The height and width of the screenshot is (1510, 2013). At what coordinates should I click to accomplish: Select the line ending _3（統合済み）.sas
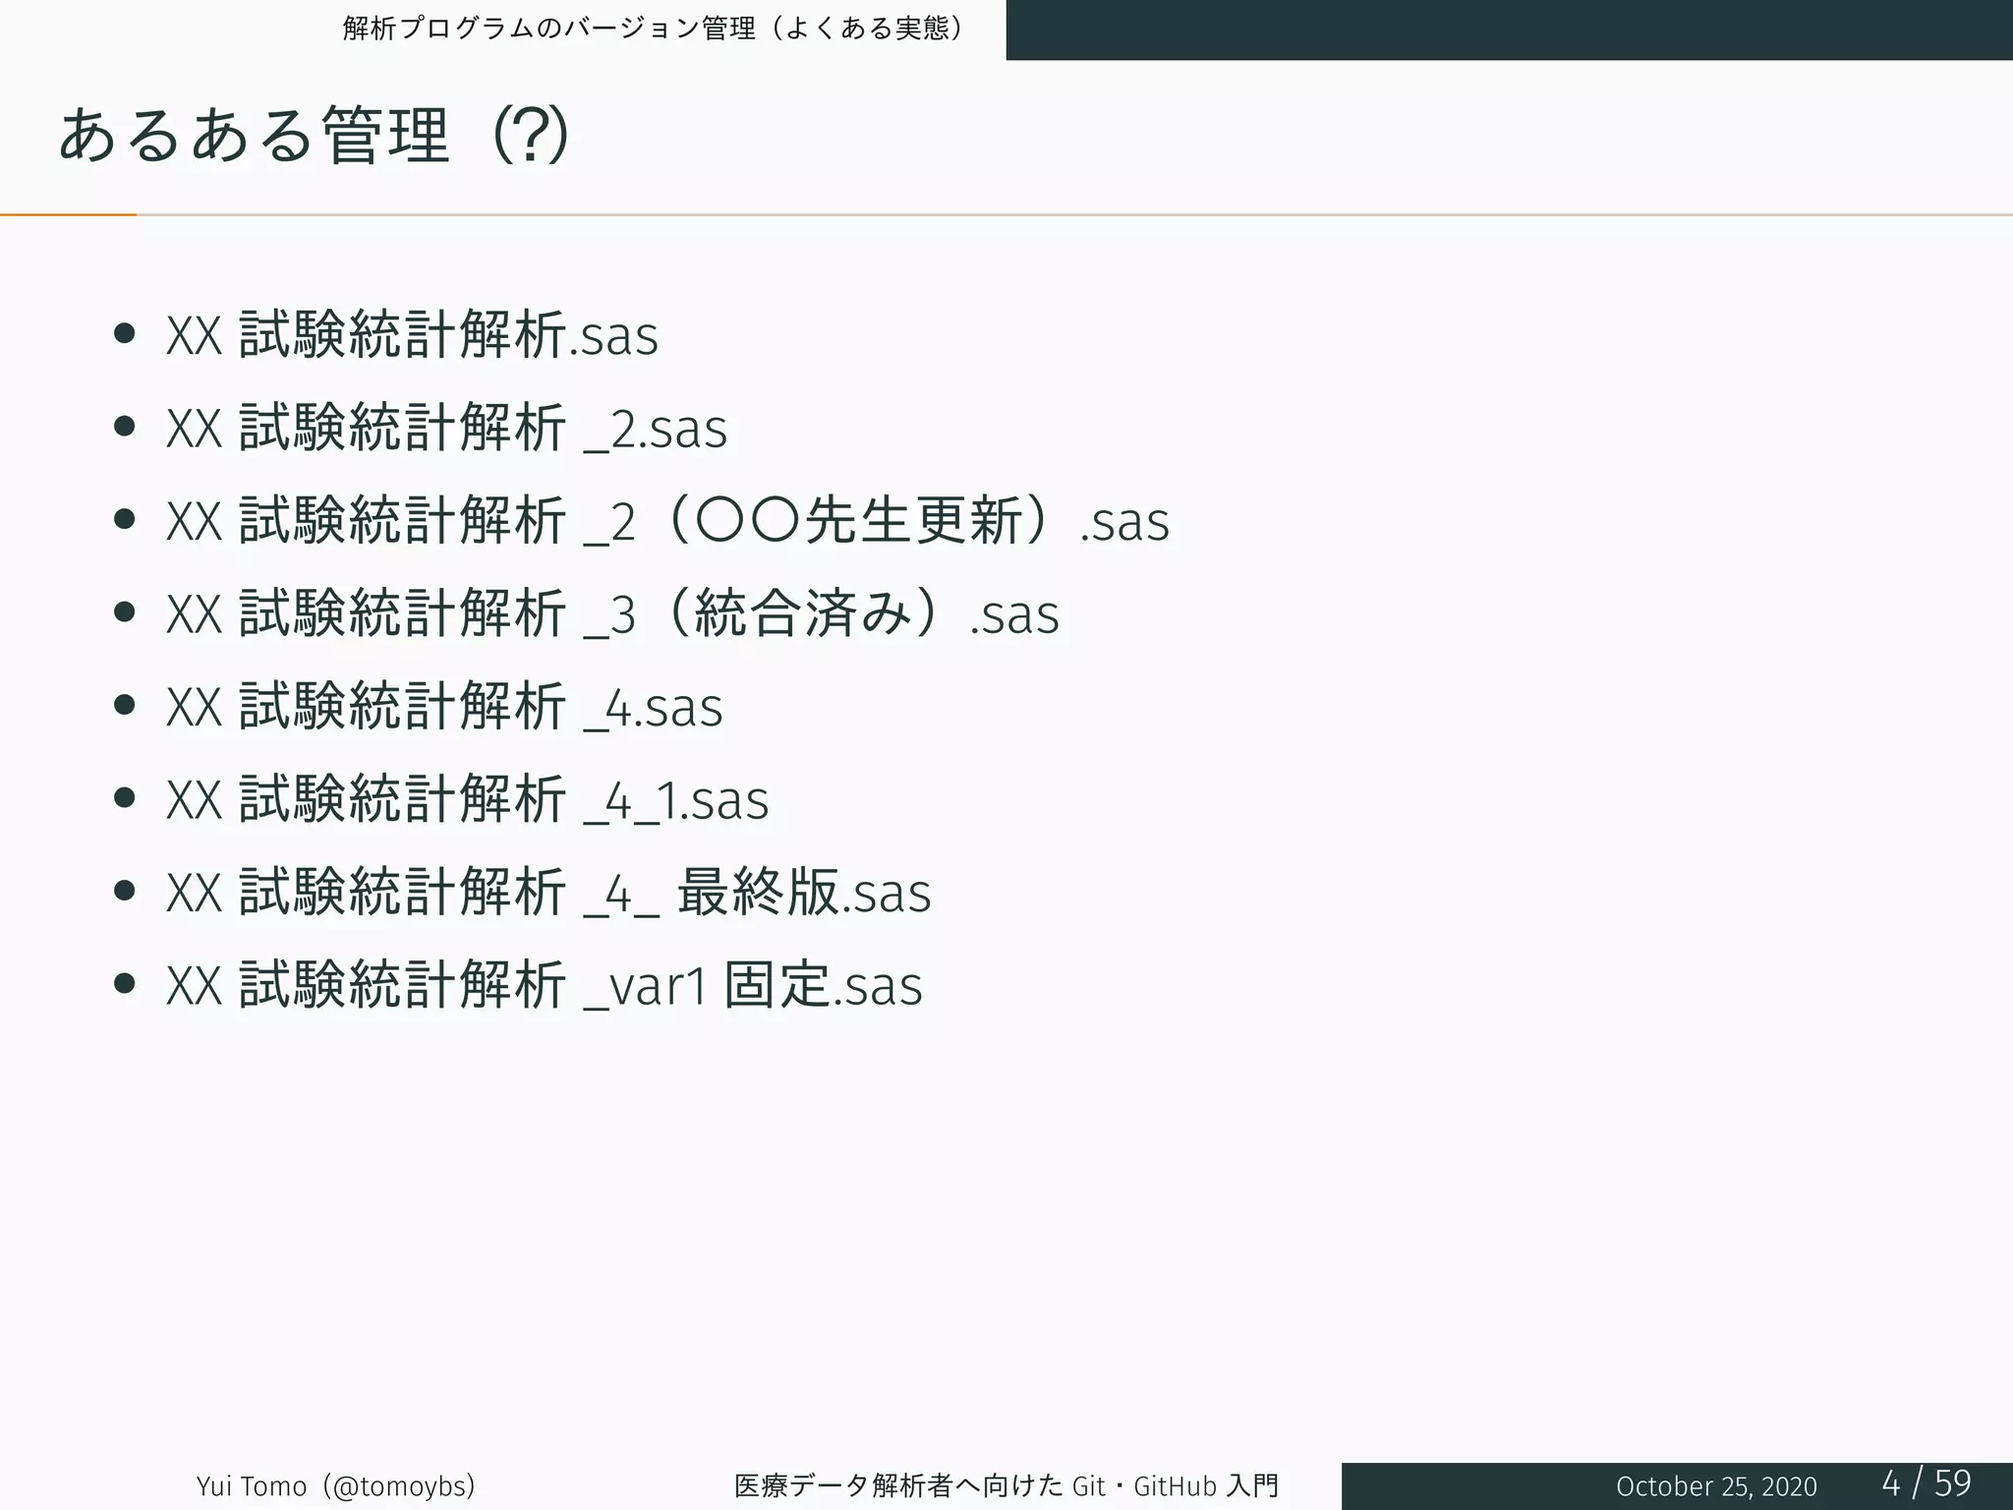click(x=612, y=612)
